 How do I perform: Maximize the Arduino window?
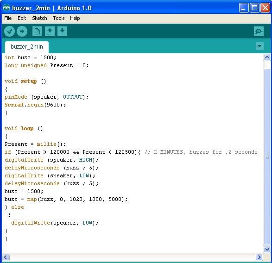pyautogui.click(x=254, y=8)
